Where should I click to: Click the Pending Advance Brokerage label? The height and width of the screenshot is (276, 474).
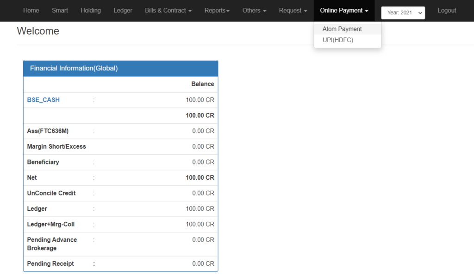(x=52, y=244)
